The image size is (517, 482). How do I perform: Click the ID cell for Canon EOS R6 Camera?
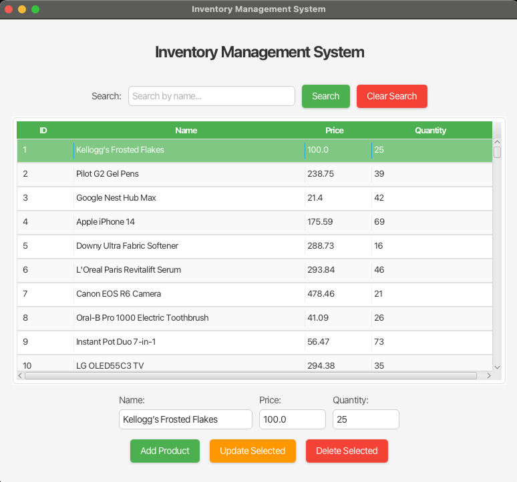coord(45,295)
